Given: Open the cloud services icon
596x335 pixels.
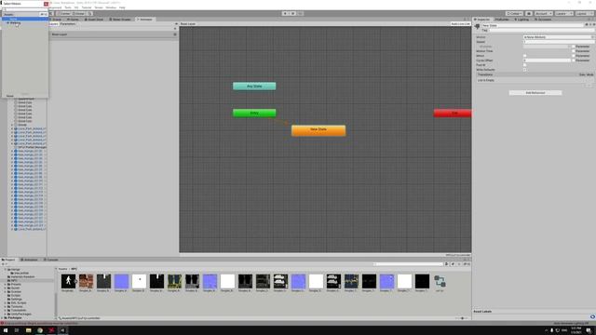Looking at the screenshot, I should point(529,14).
